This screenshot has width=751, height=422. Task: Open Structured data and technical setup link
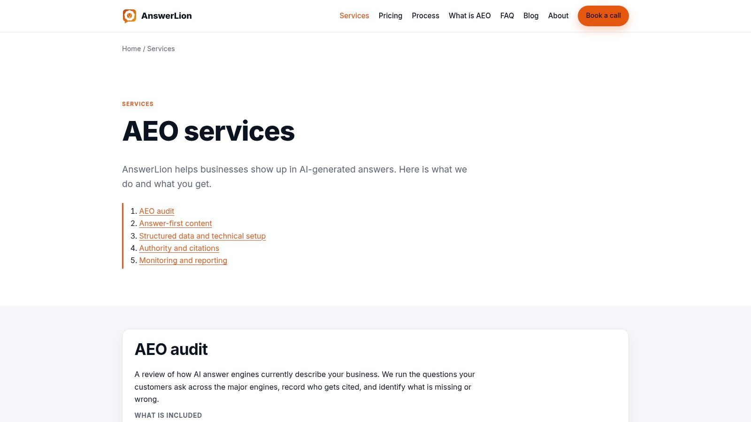[202, 236]
